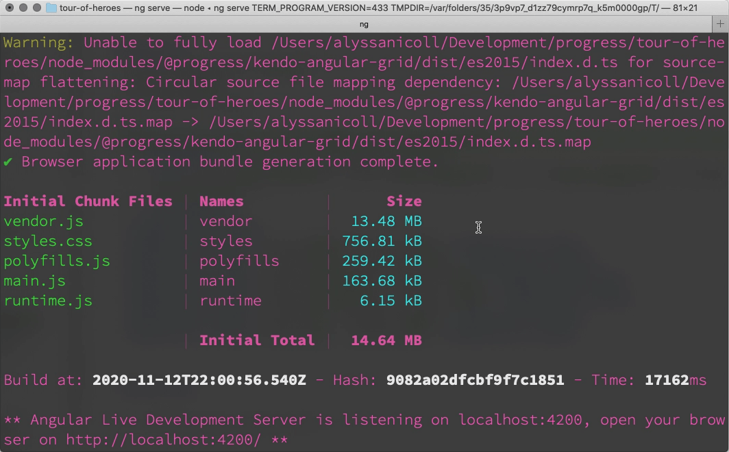Viewport: 729px width, 452px height.
Task: Click the 'polyfills.js' file name
Action: tap(57, 261)
